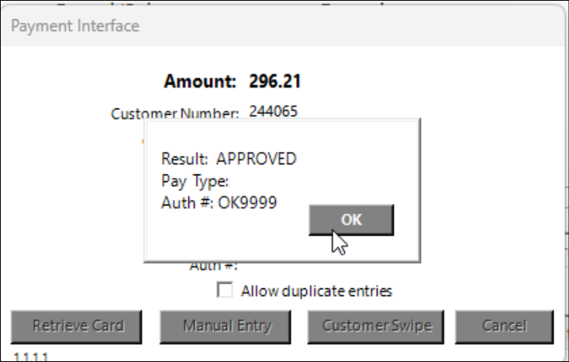Click the 'Auth #:' label below the popup
The image size is (569, 362).
[x=213, y=266]
